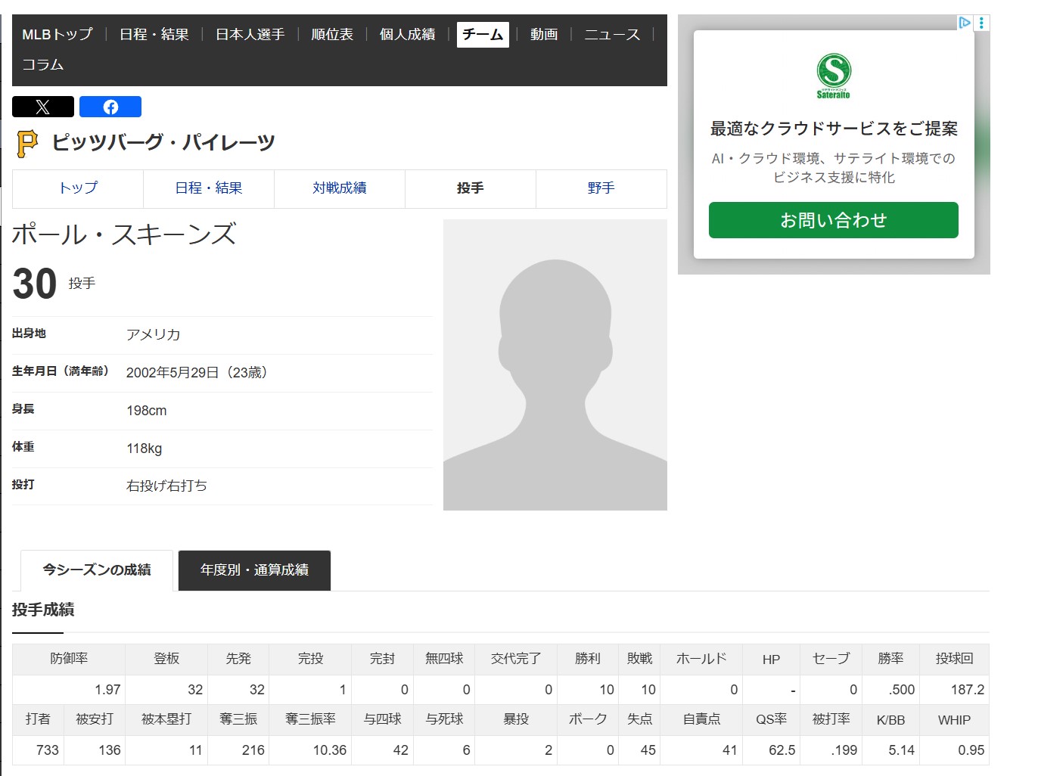Open the 対戦成績 team tab
Screen dimensions: 1038x776
pyautogui.click(x=340, y=188)
